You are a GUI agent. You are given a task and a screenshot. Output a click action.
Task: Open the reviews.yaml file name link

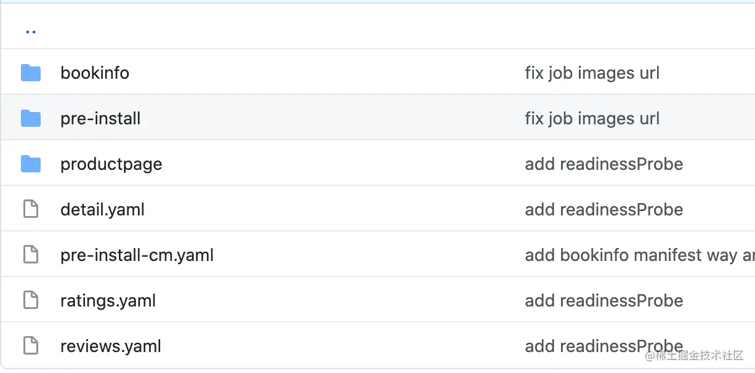pos(111,347)
